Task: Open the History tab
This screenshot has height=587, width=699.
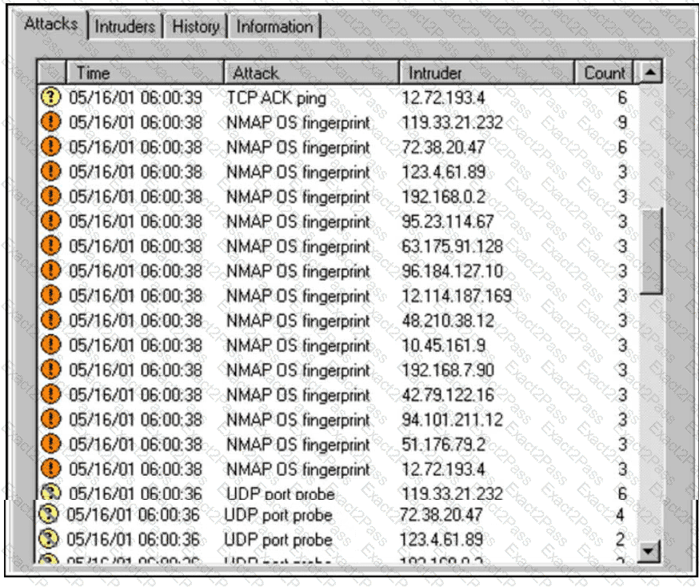Action: tap(195, 26)
